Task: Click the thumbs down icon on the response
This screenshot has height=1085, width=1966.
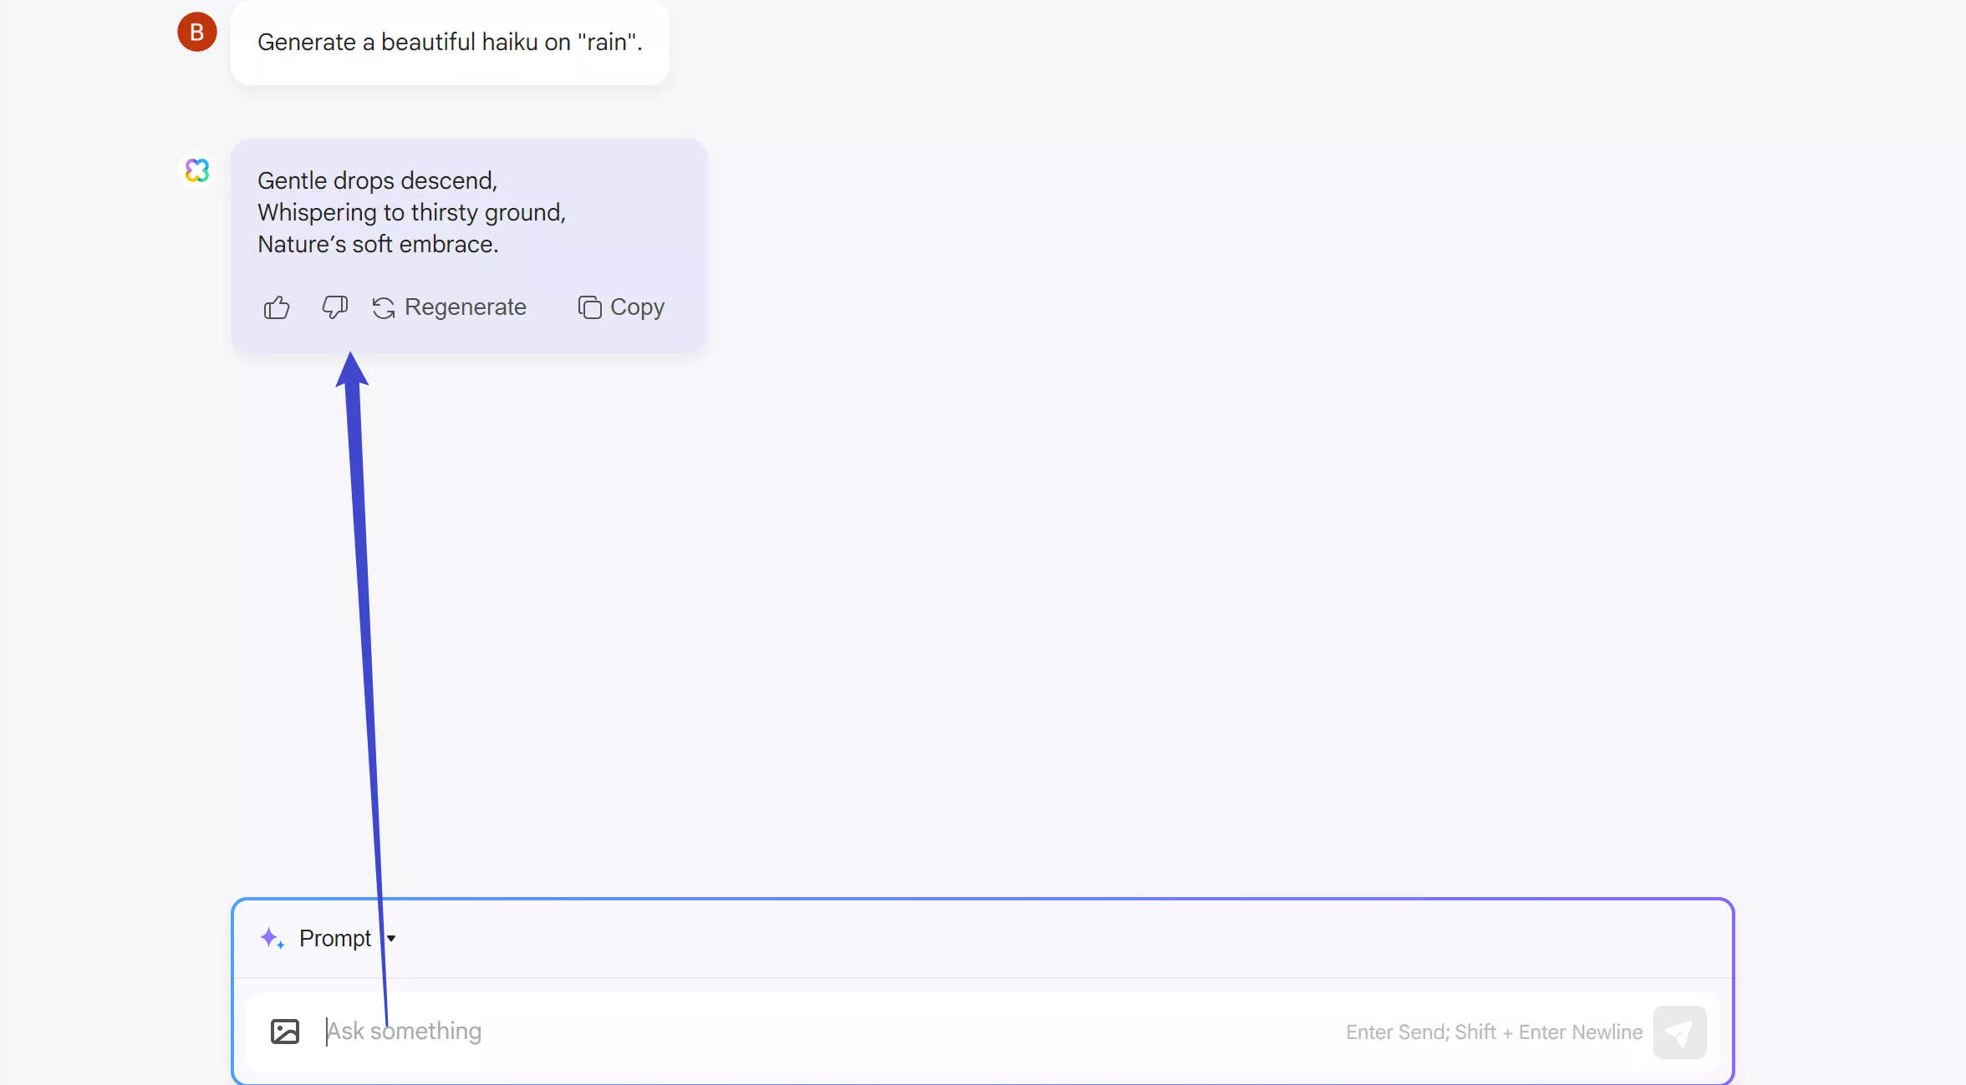Action: pos(334,308)
